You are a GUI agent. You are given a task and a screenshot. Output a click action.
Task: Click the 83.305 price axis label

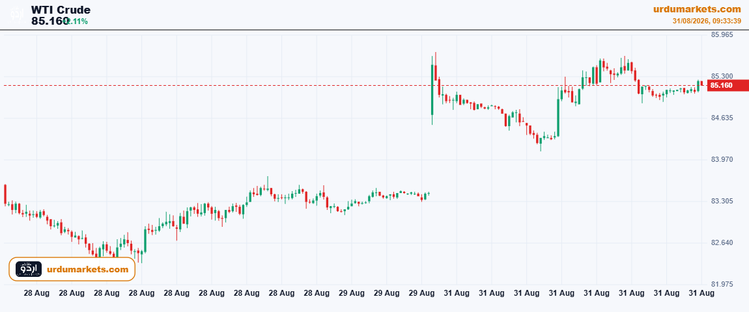click(722, 201)
